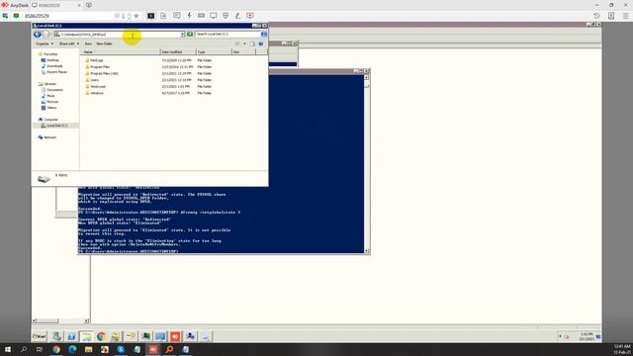The height and width of the screenshot is (356, 633).
Task: Sort by the Date modified column header
Action: (178, 52)
